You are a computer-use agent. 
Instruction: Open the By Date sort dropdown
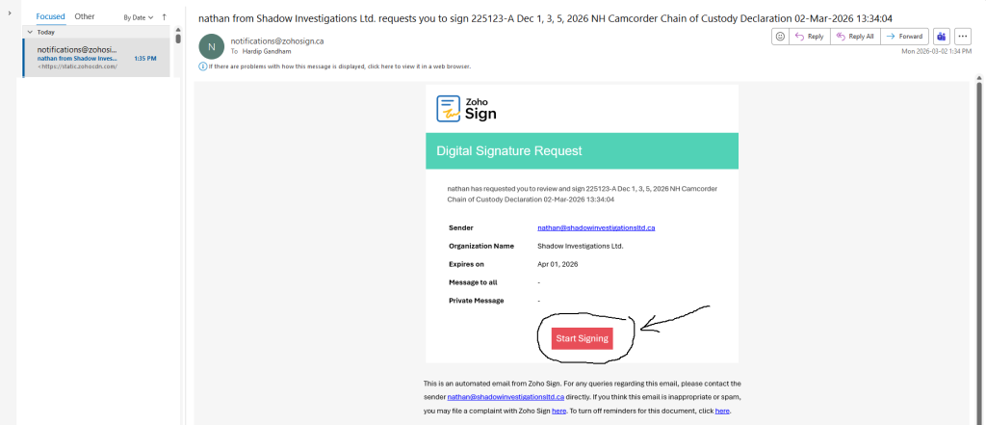click(139, 17)
